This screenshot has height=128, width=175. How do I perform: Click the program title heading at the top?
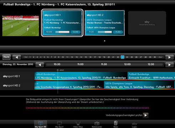pos(59,5)
